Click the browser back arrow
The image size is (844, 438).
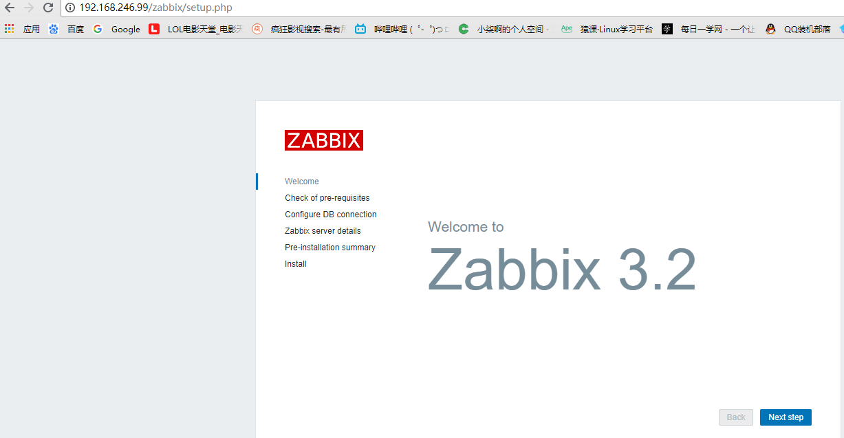10,8
